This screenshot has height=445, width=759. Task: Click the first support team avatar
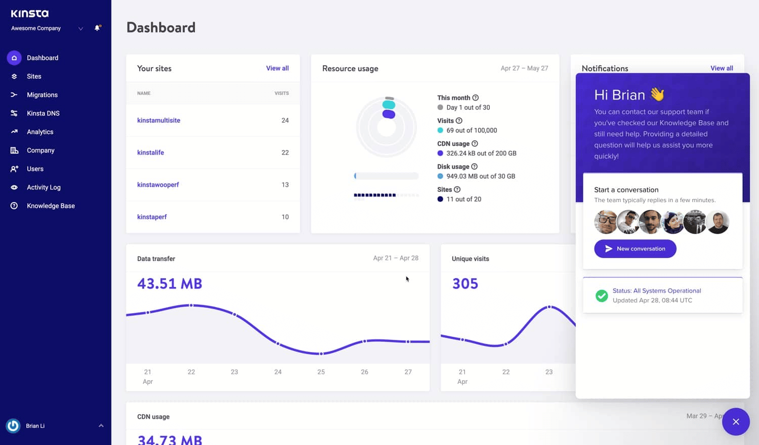(606, 222)
